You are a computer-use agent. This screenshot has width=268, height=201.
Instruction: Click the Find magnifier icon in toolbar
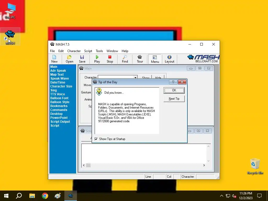coord(125,59)
